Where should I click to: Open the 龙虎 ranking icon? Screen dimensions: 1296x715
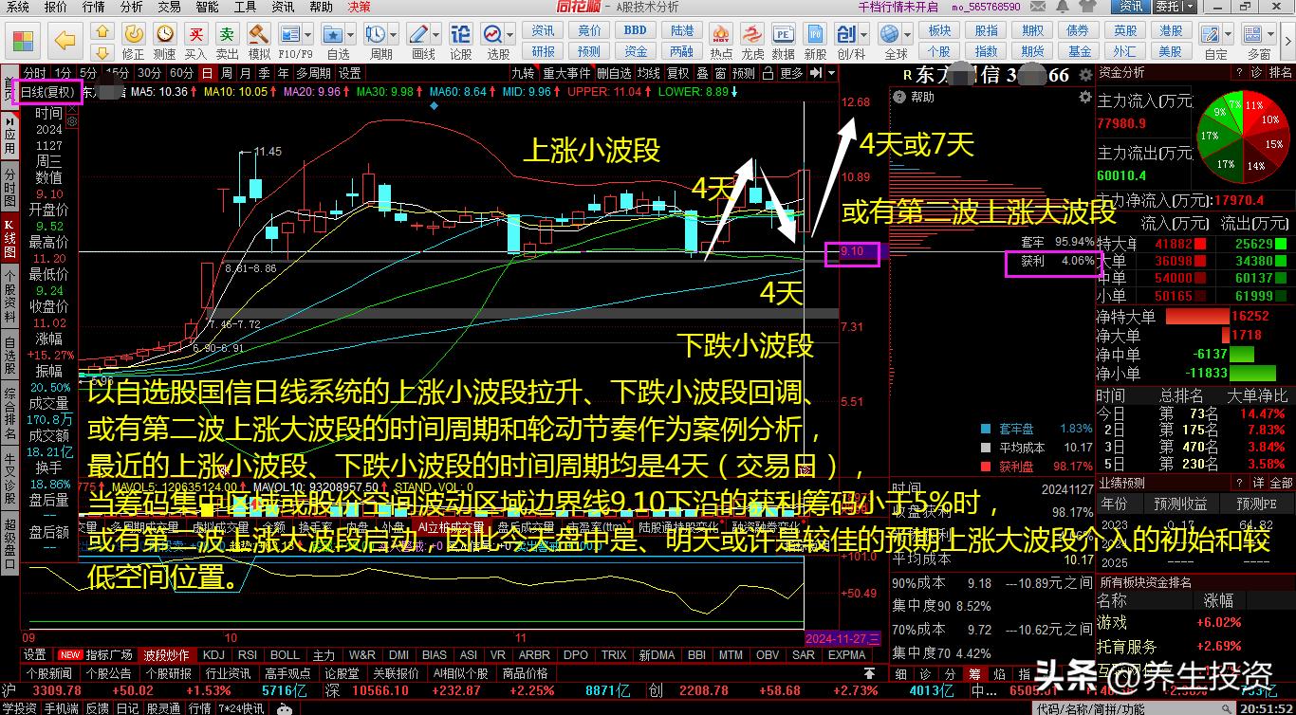[752, 42]
